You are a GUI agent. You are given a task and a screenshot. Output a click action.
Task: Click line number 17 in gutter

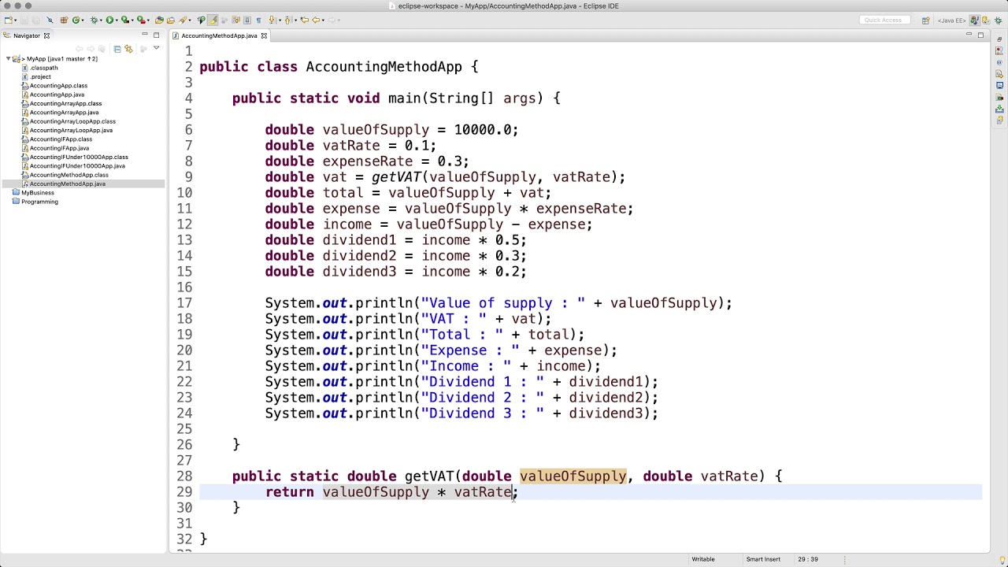184,303
